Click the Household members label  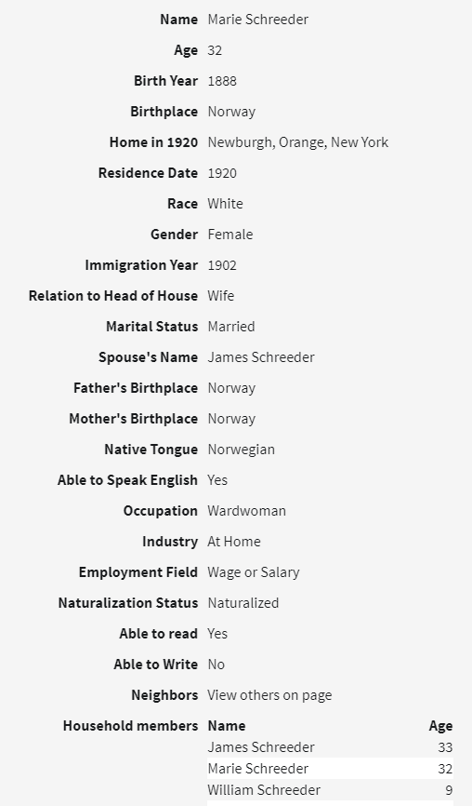(x=130, y=726)
